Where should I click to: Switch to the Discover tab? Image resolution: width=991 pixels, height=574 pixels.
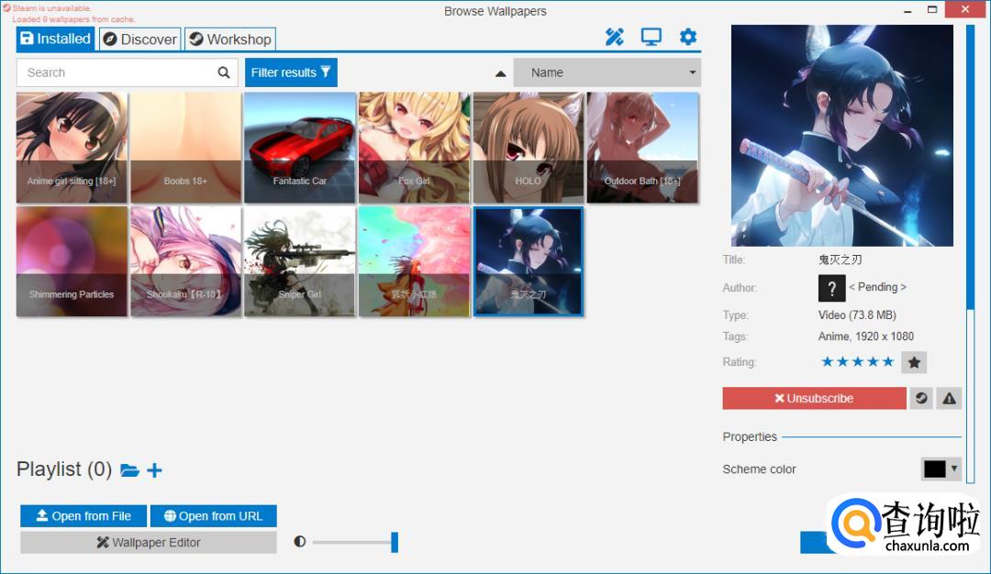pos(139,39)
